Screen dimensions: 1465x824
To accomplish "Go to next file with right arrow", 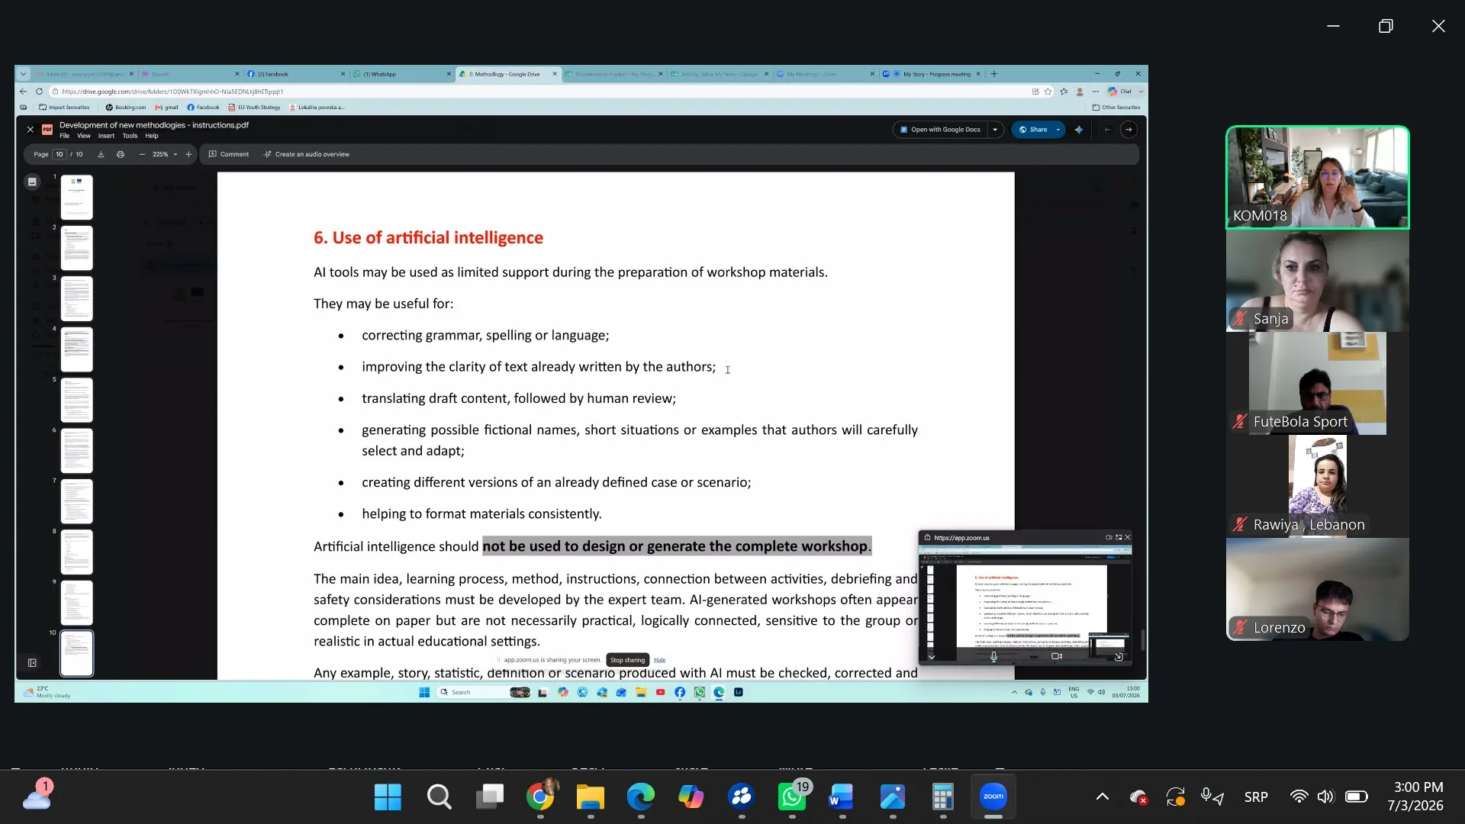I will point(1129,130).
